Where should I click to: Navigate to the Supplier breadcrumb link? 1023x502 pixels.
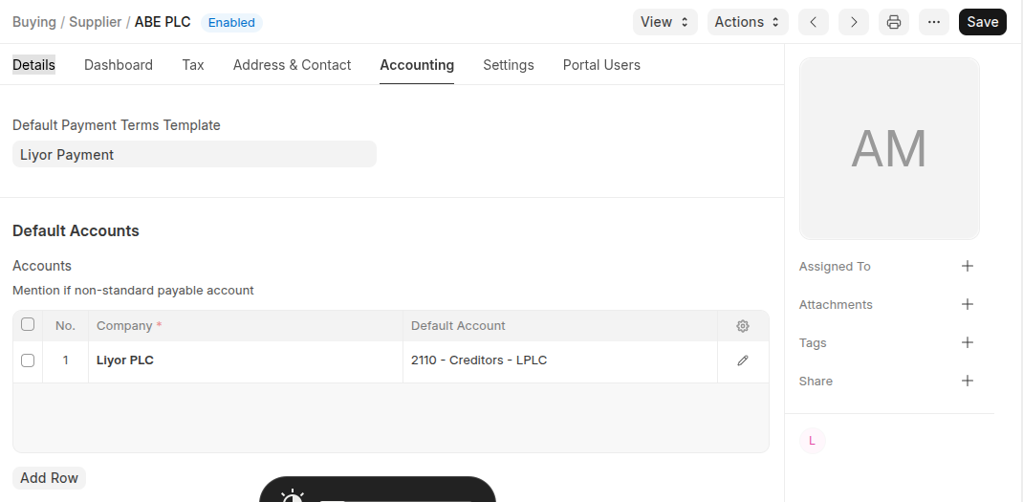click(95, 22)
